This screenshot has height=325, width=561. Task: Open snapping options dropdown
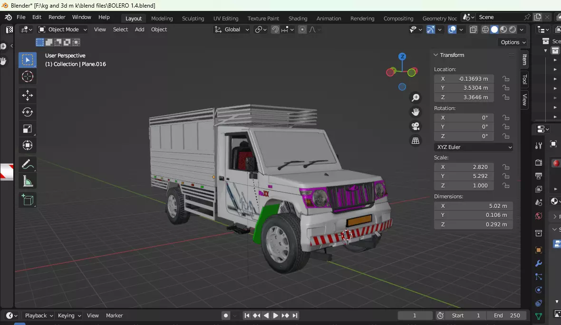[288, 29]
